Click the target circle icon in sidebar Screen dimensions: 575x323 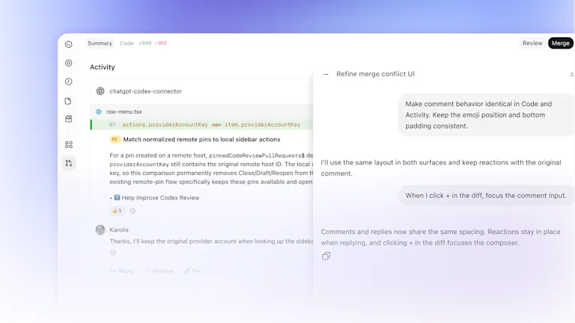click(69, 63)
